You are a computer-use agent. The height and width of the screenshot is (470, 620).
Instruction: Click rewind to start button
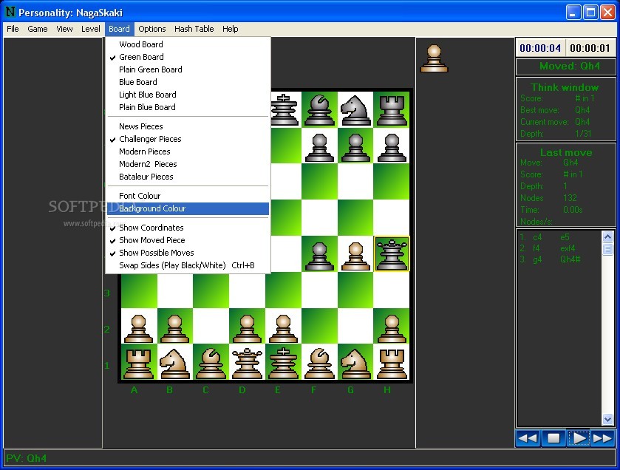click(528, 438)
